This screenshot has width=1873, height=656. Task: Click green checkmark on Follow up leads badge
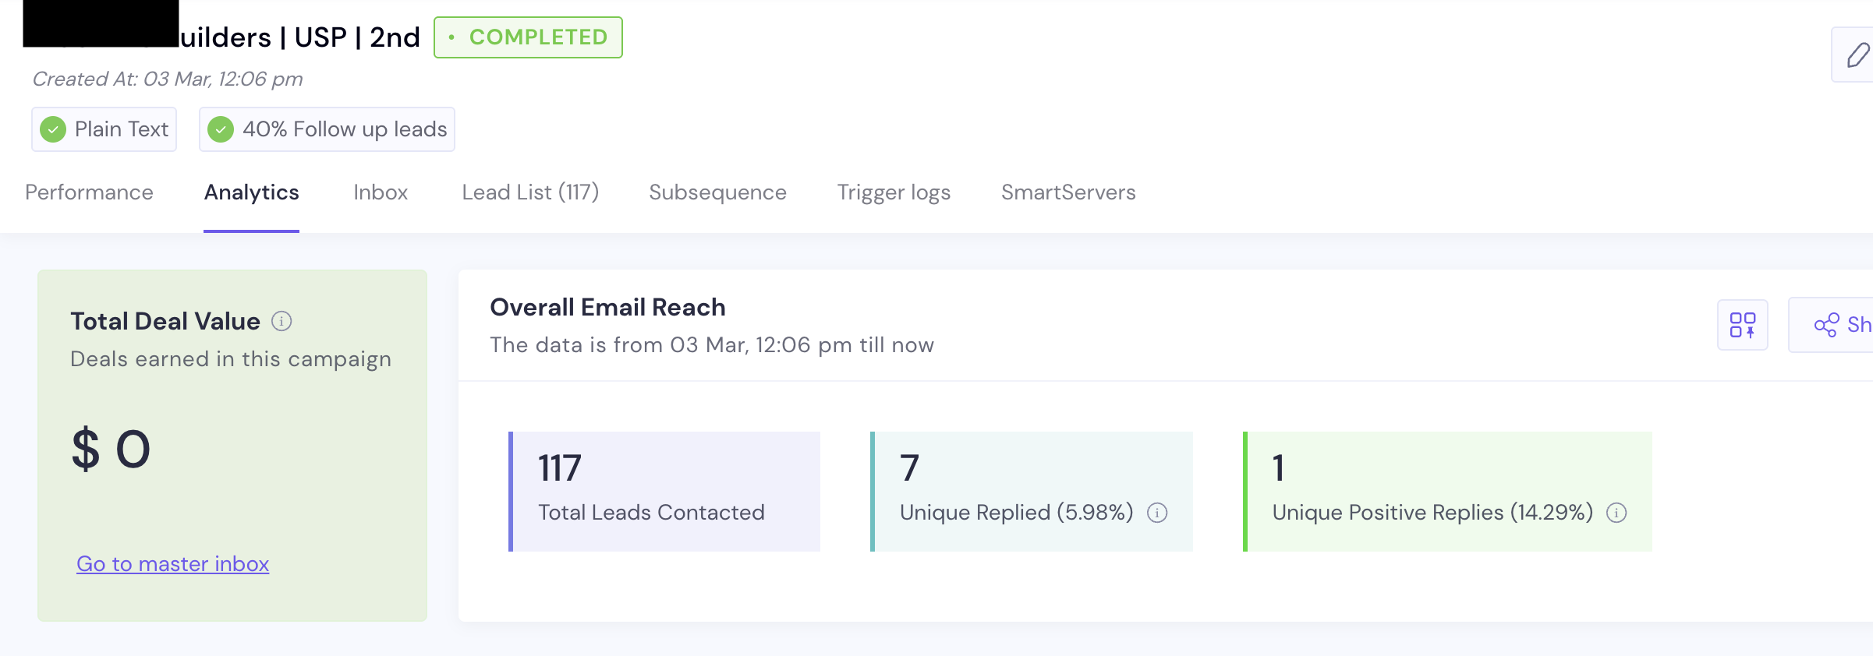coord(221,129)
